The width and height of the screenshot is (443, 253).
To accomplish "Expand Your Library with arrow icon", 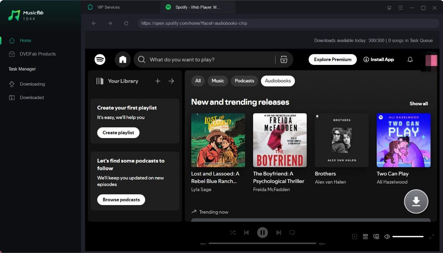I will point(171,81).
